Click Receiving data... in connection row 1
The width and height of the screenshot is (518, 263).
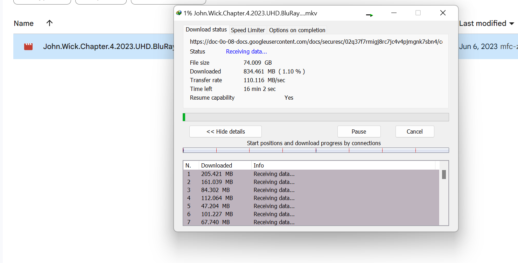click(x=274, y=174)
